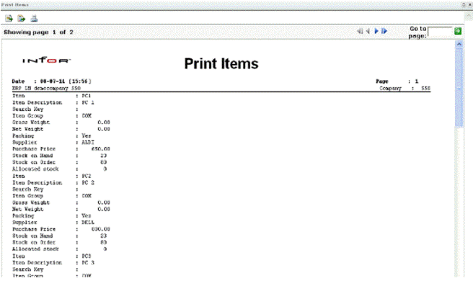The width and height of the screenshot is (473, 281).
Task: Click the Go to page input field
Action: [x=440, y=32]
